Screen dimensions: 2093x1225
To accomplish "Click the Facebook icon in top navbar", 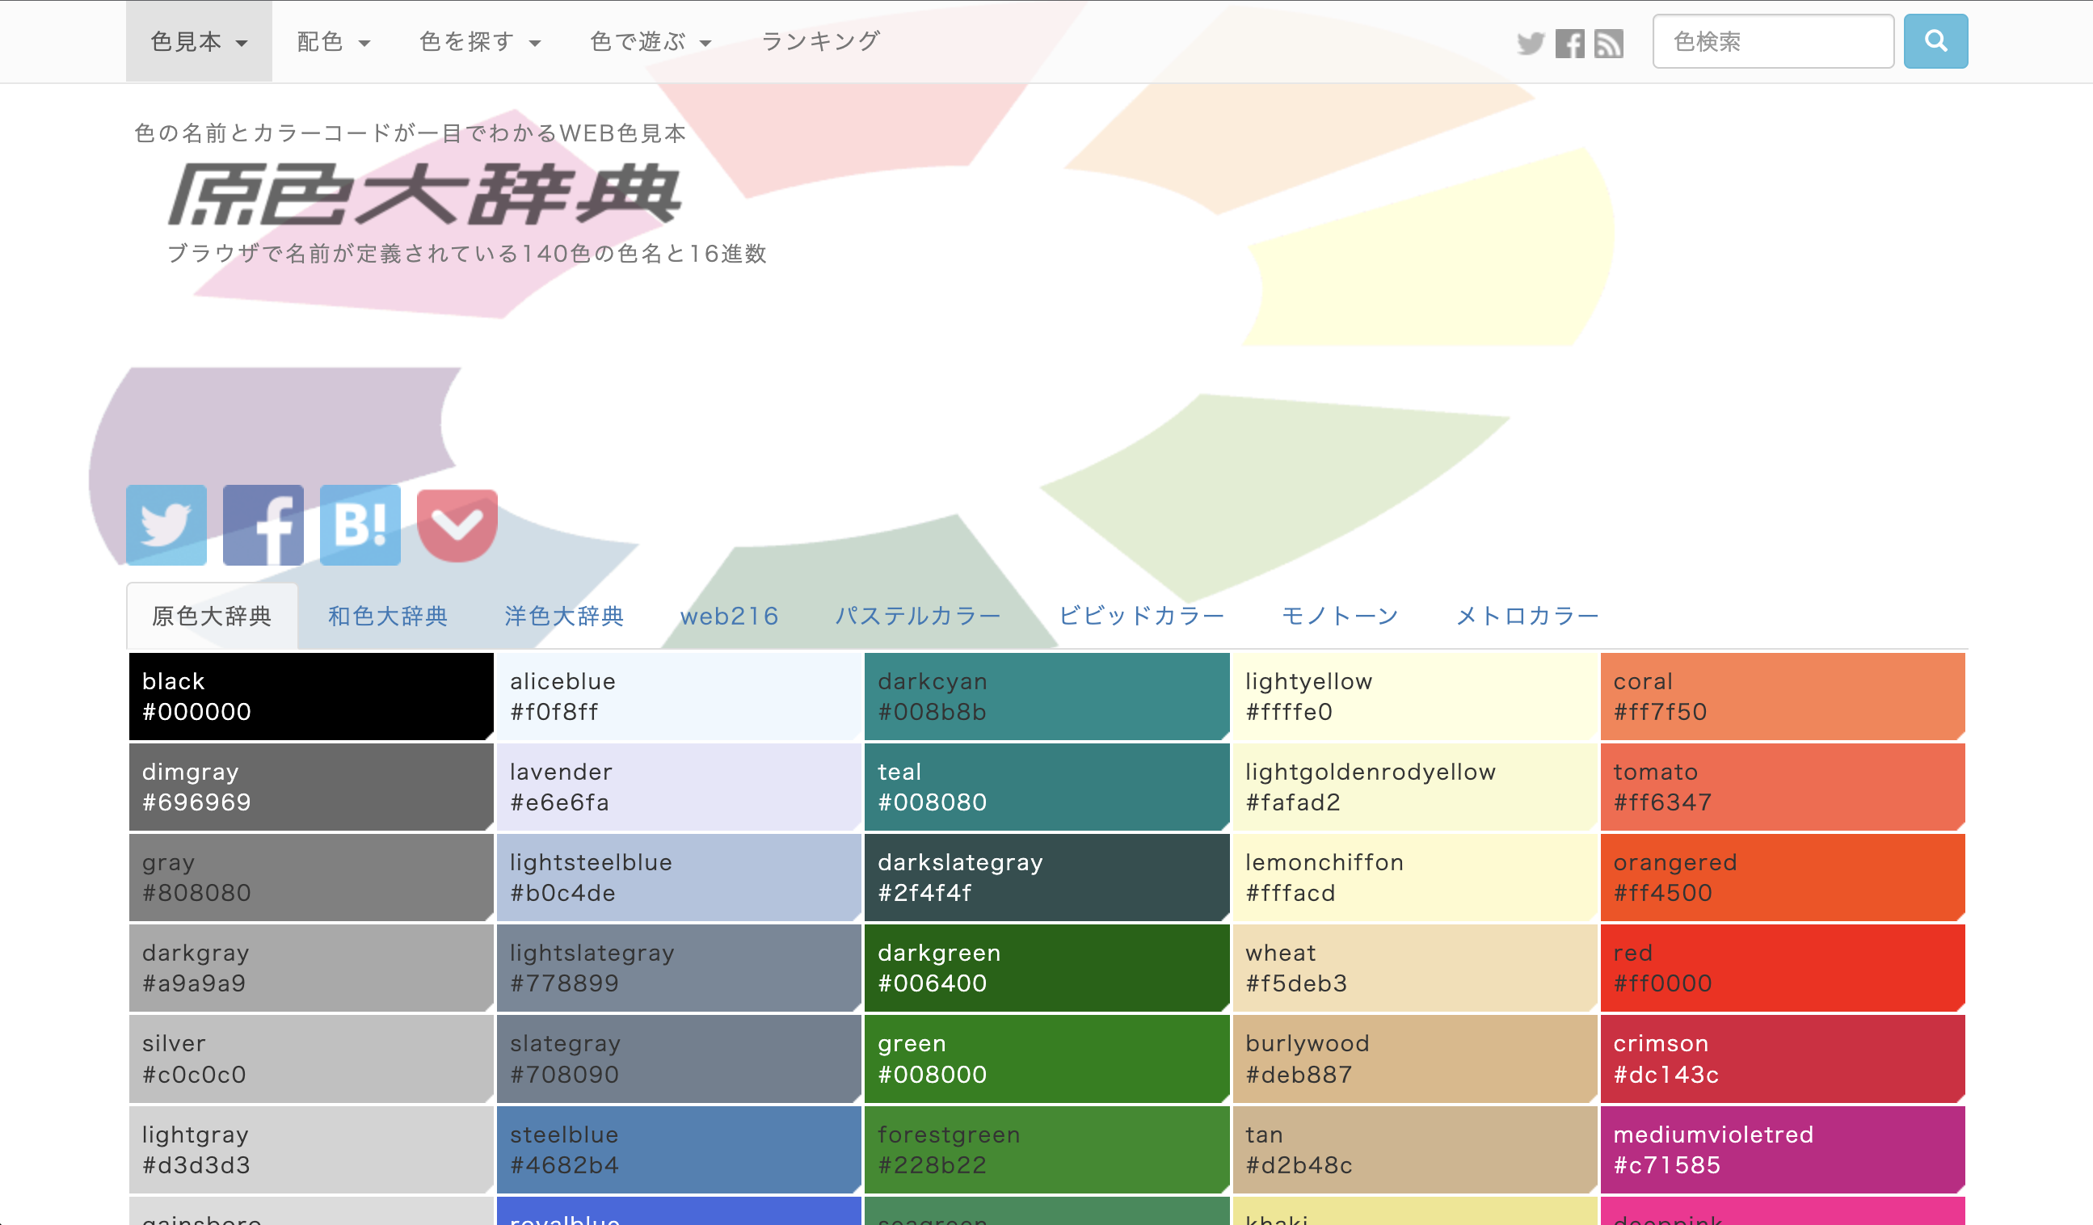I will tap(1569, 43).
